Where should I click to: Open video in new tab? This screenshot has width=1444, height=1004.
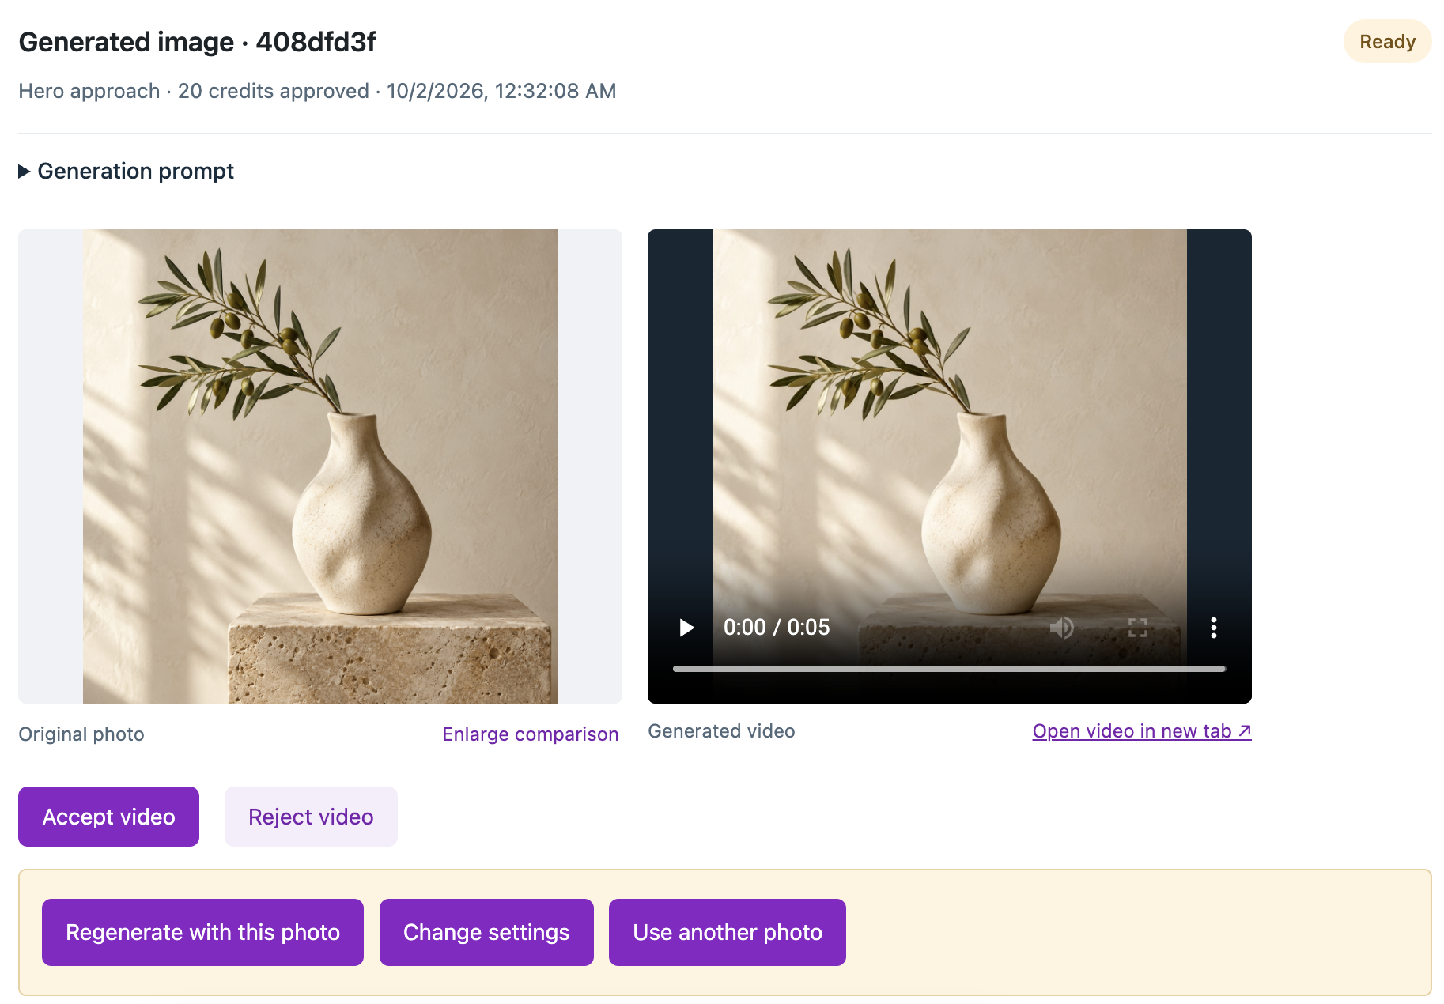click(1142, 731)
